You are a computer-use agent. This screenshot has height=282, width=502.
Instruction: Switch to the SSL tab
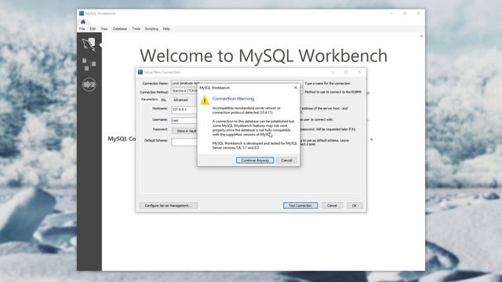(164, 99)
